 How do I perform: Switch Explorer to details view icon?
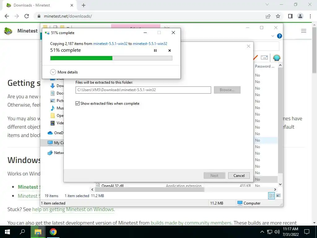pos(271,196)
